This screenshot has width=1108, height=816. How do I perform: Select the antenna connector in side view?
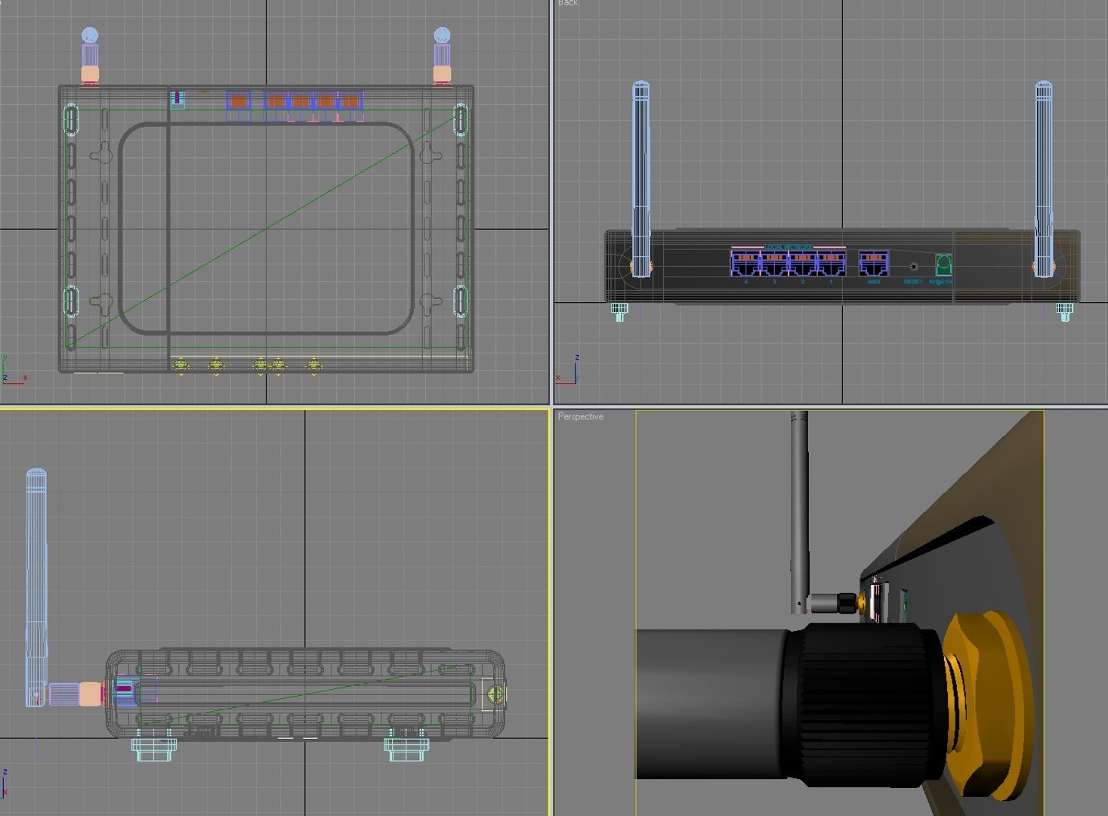coord(76,694)
